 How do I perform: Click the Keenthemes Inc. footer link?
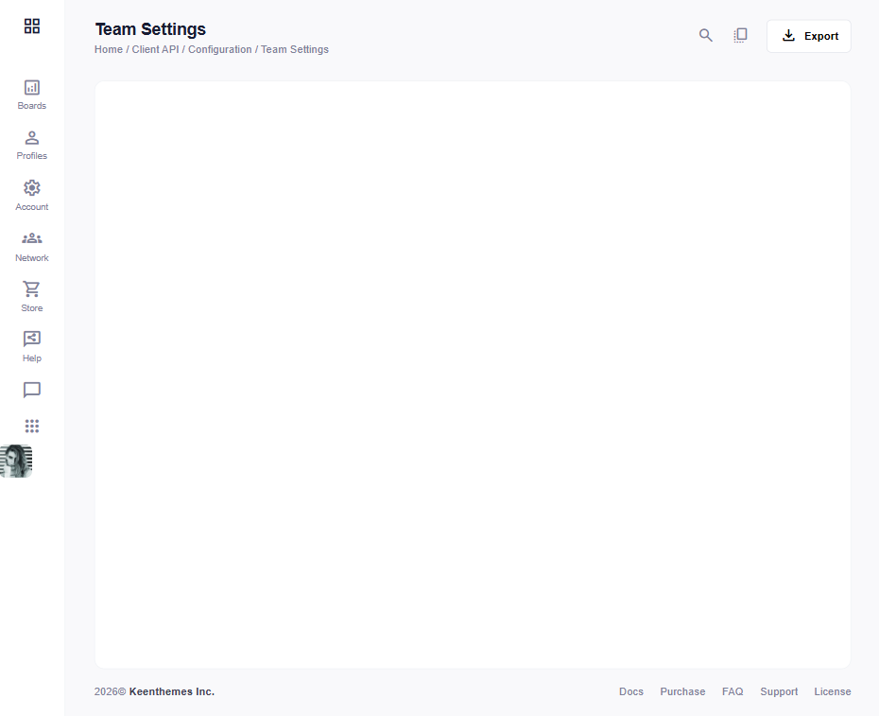(x=171, y=691)
